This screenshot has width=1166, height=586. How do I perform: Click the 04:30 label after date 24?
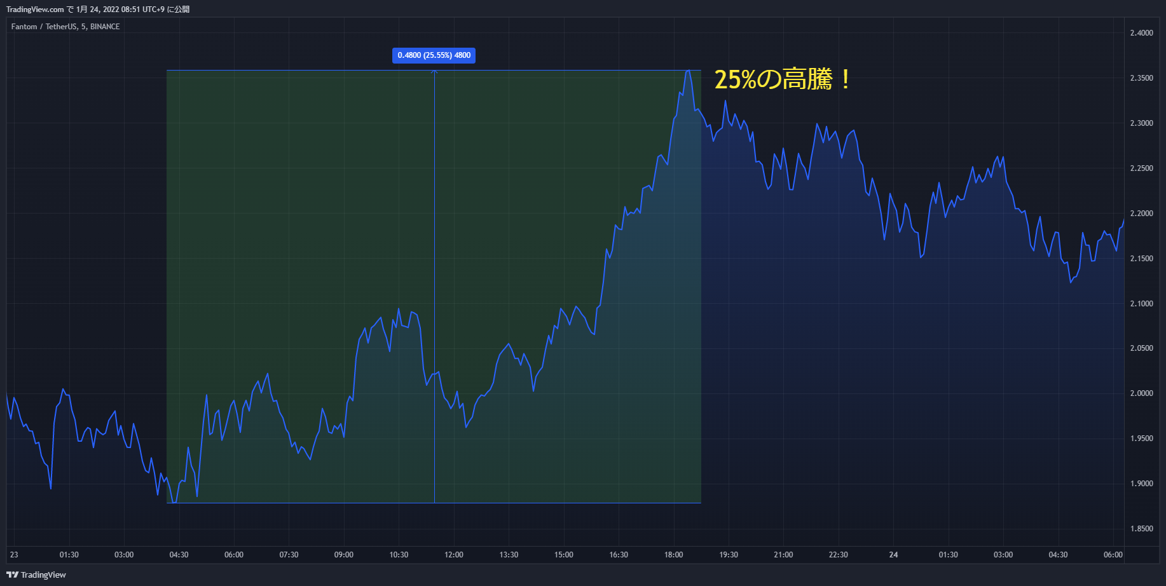click(x=1058, y=555)
